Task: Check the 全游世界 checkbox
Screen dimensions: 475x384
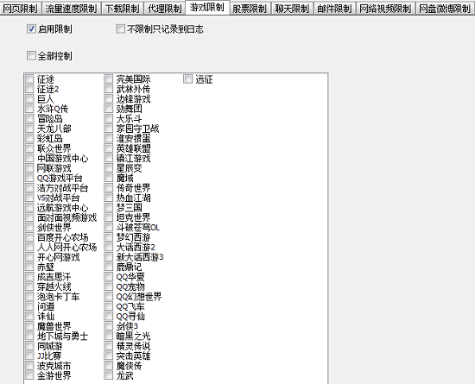Action: click(29, 376)
